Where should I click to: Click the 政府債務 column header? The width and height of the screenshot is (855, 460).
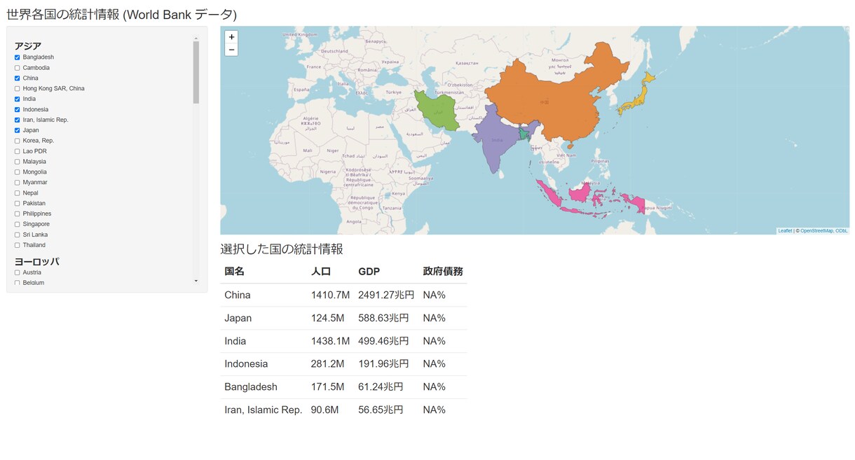coord(443,272)
